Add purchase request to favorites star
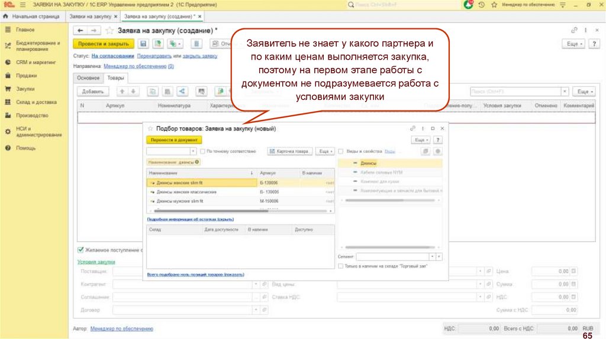 (108, 30)
